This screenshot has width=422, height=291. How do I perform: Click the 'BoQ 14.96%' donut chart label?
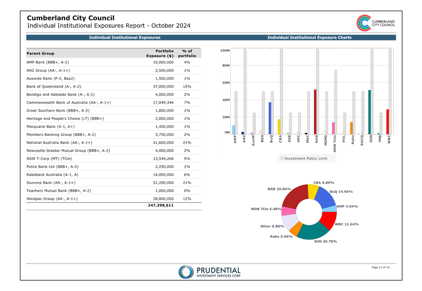341,192
